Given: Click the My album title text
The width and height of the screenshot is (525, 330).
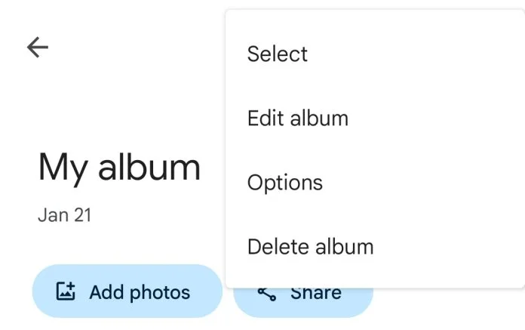Looking at the screenshot, I should click(119, 168).
